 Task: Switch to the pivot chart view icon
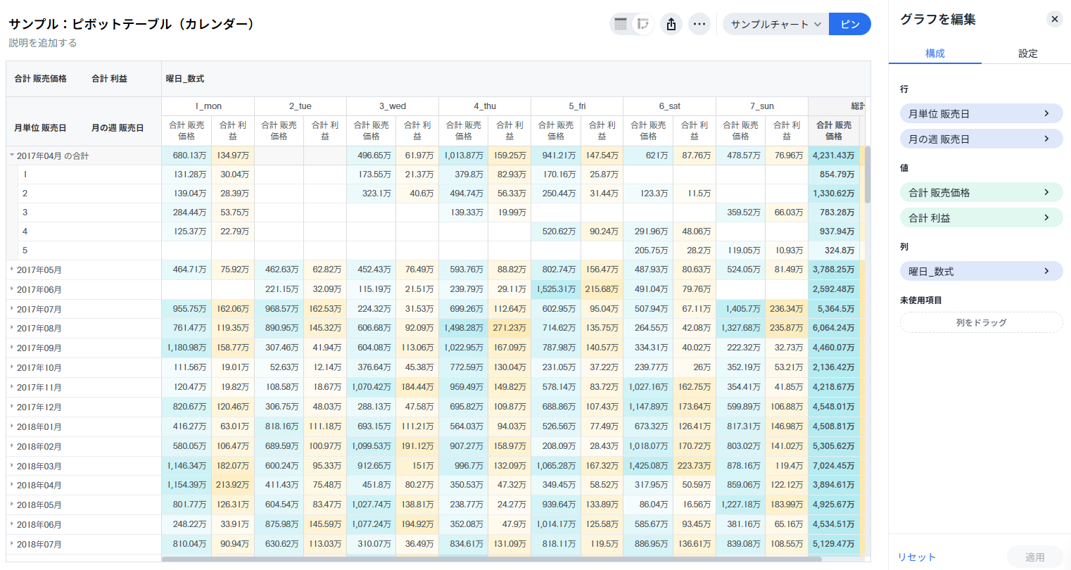coord(642,24)
